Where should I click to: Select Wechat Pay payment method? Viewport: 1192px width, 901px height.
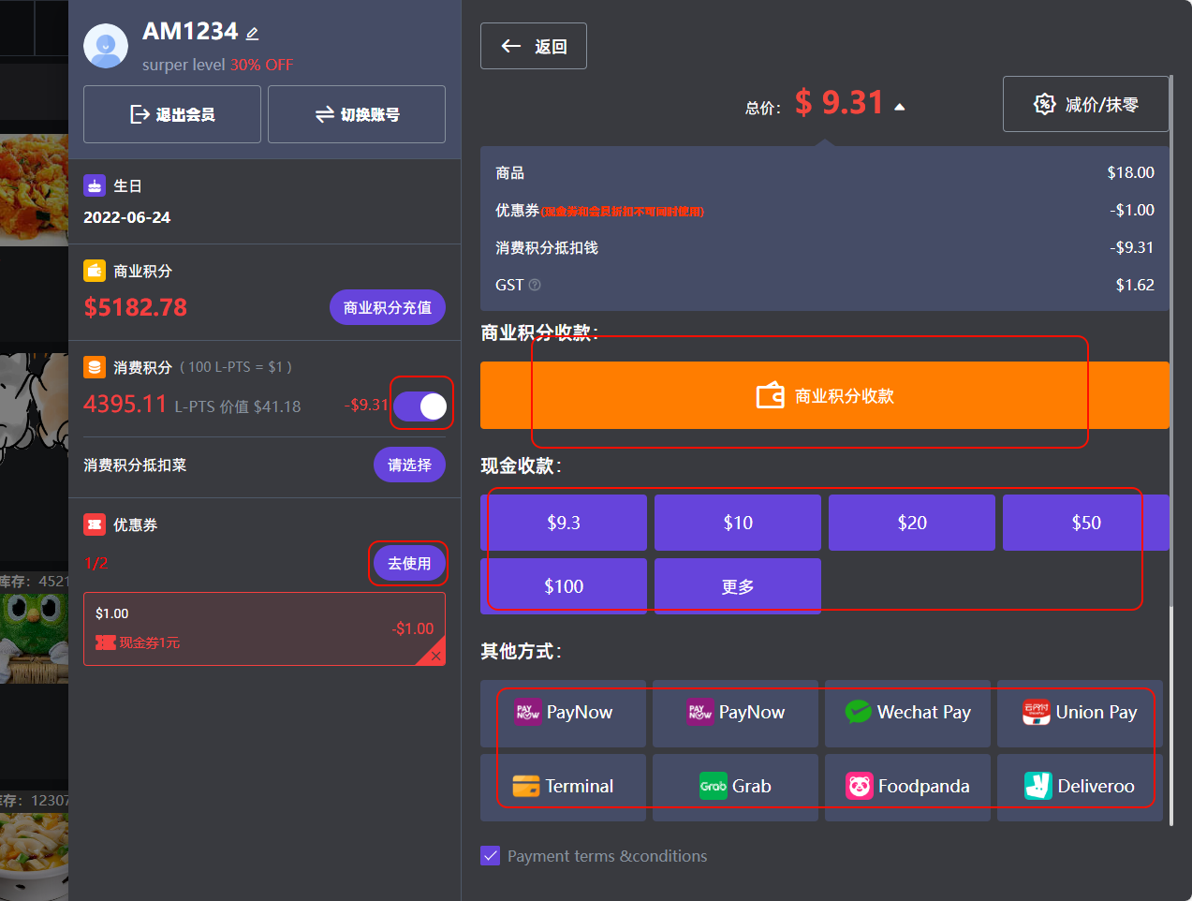point(907,713)
